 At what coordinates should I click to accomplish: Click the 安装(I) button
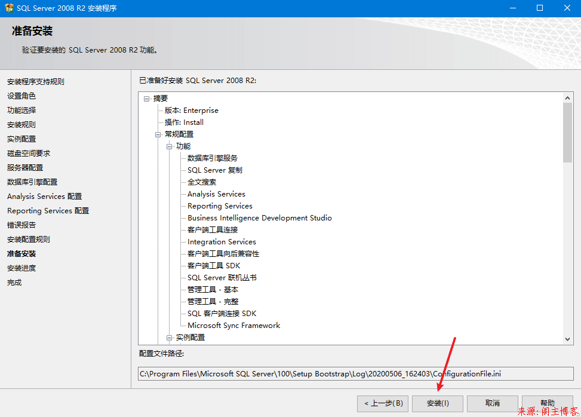[x=438, y=403]
